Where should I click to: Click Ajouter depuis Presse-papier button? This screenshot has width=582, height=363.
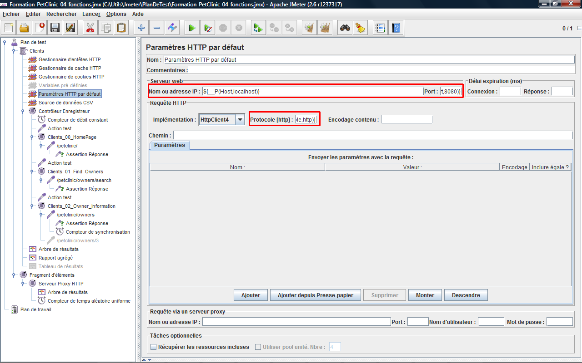(315, 295)
